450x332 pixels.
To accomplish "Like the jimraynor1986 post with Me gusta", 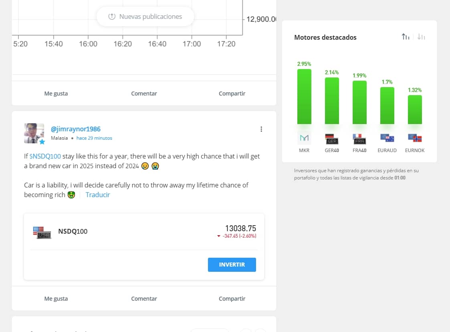I will (56, 299).
